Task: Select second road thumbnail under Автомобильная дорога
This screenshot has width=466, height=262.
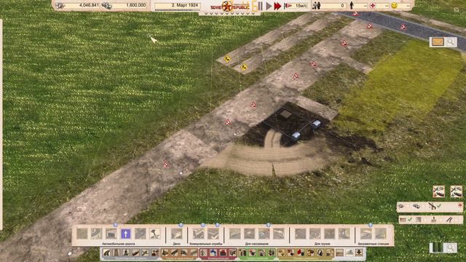Action: point(97,234)
